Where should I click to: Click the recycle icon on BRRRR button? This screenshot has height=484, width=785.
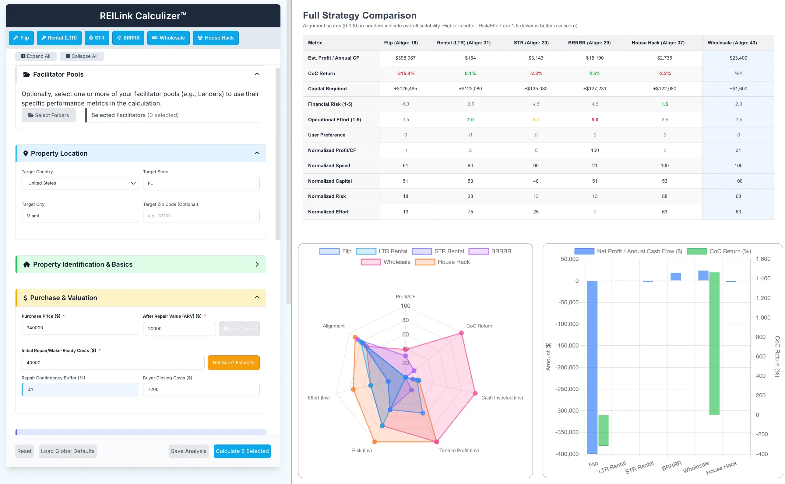coord(119,38)
